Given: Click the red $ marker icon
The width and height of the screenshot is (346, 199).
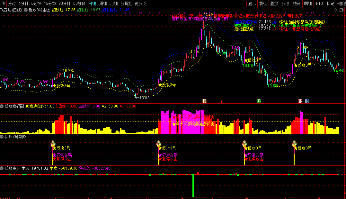Looking at the screenshot, I should (x=222, y=101).
